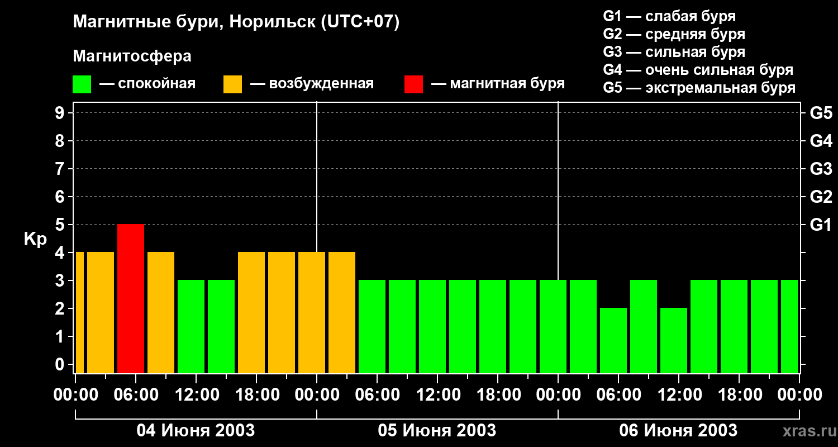The width and height of the screenshot is (838, 447).
Task: Select the chart title 'Магнитные бури, Норильск (UTC+07)'
Action: point(236,22)
